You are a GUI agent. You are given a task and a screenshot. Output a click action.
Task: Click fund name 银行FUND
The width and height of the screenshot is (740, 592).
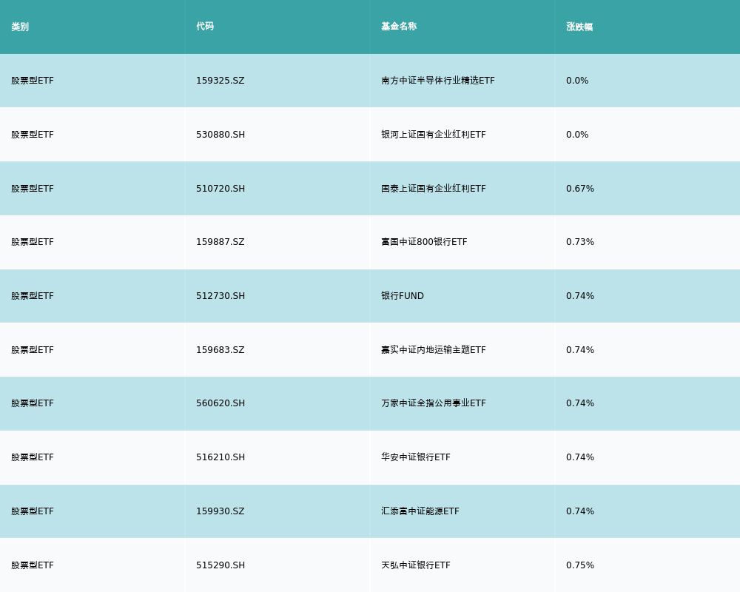403,296
